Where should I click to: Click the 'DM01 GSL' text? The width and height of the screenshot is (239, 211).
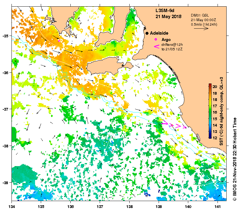(200, 15)
